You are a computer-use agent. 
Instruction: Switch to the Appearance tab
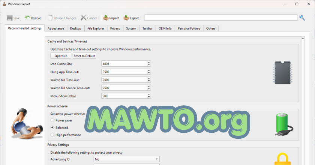[x=56, y=28]
